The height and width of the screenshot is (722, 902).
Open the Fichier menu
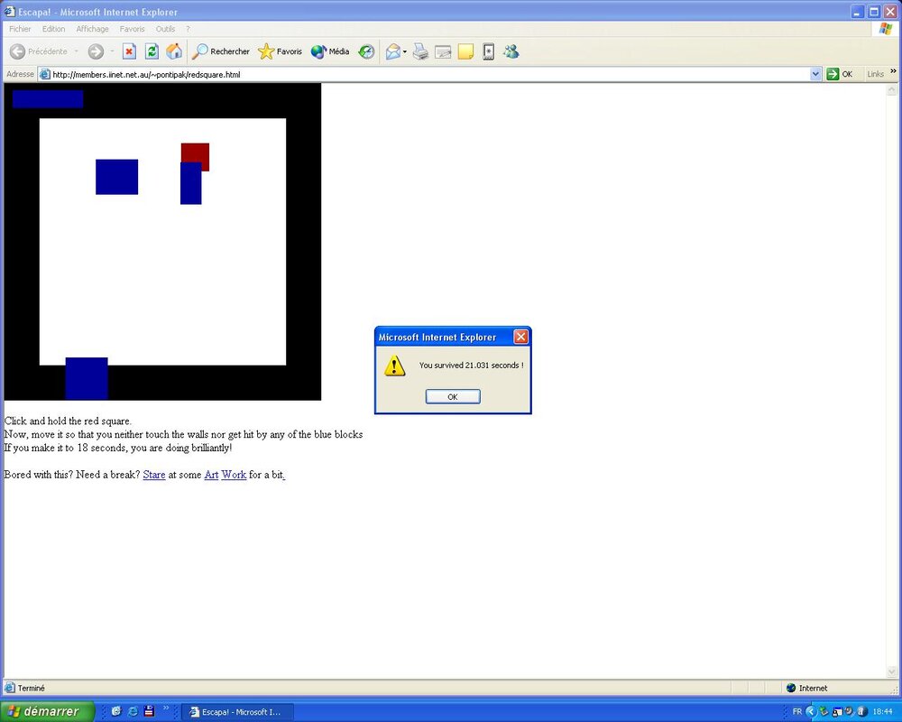click(19, 29)
